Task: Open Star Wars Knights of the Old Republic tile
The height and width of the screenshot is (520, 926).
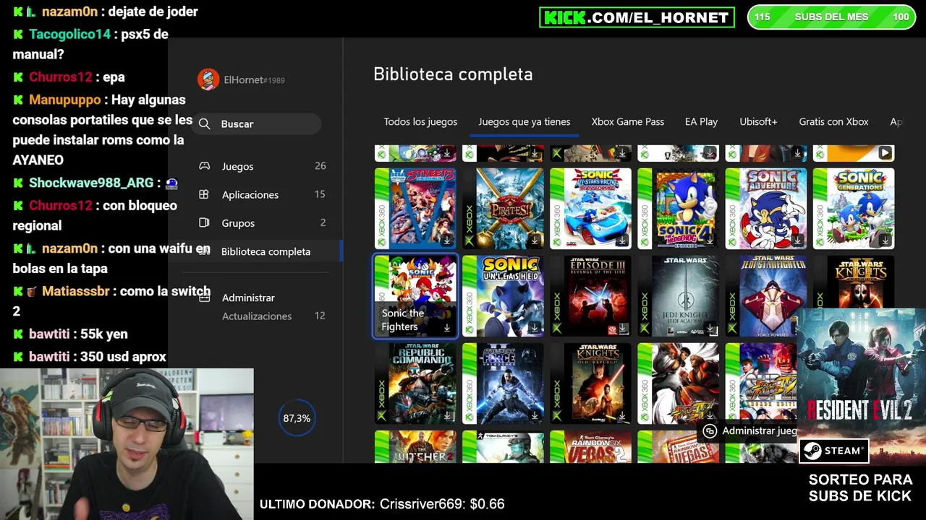Action: [x=590, y=383]
